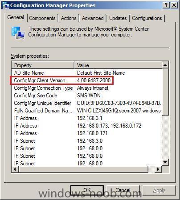Select the ConfigMgr Site Code row
The image size is (180, 200).
click(x=87, y=96)
